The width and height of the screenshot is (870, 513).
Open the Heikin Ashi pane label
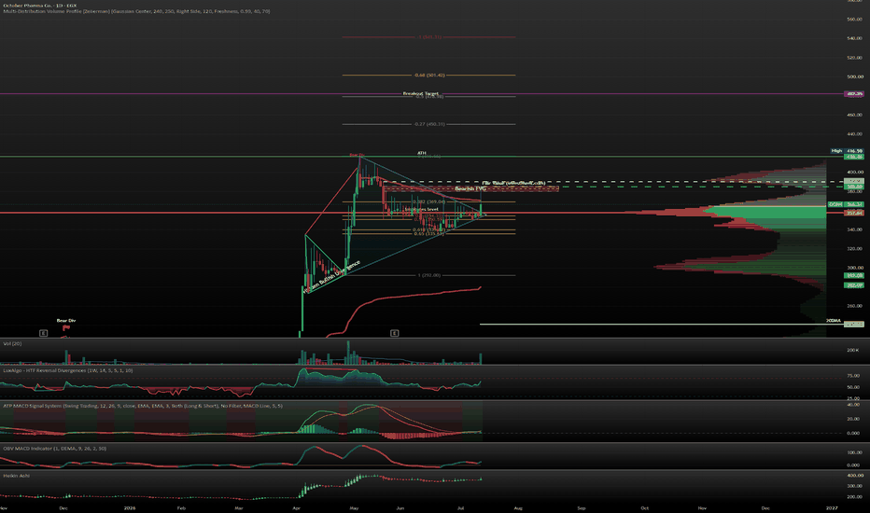click(16, 476)
